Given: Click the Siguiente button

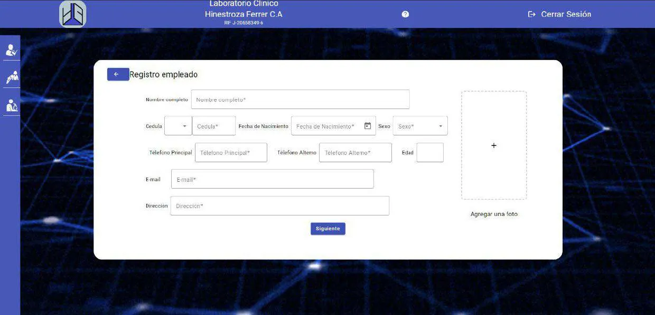Looking at the screenshot, I should tap(327, 229).
